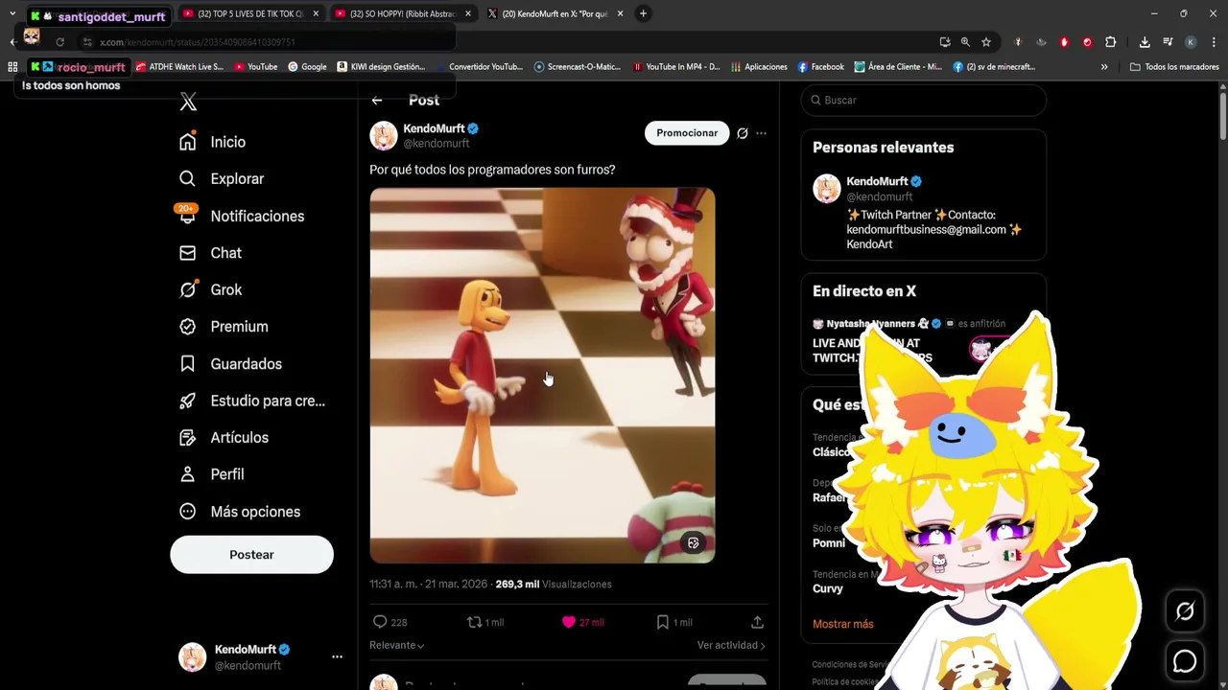
Task: Open a new tab with the plus button
Action: pos(643,14)
